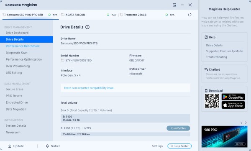251x151 pixels.
Task: Click the Update download arrow icon
Action: (x=10, y=146)
